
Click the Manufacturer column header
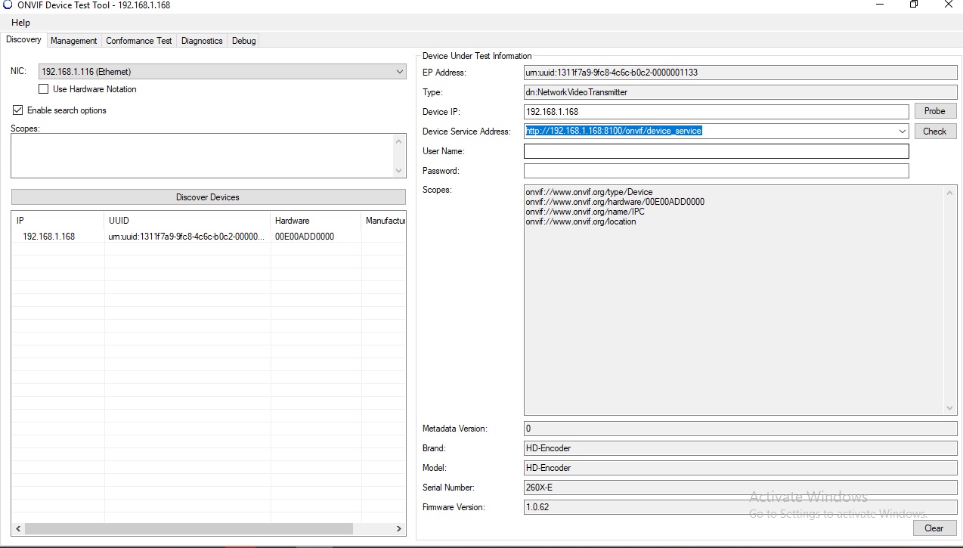coord(384,221)
